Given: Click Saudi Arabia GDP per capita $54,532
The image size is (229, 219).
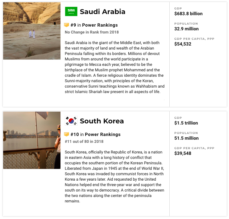Looking at the screenshot, I should [183, 44].
